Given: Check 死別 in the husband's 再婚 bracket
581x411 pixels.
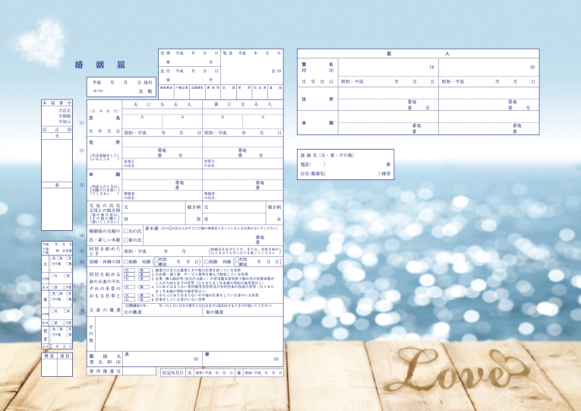Looking at the screenshot, I should coord(156,259).
